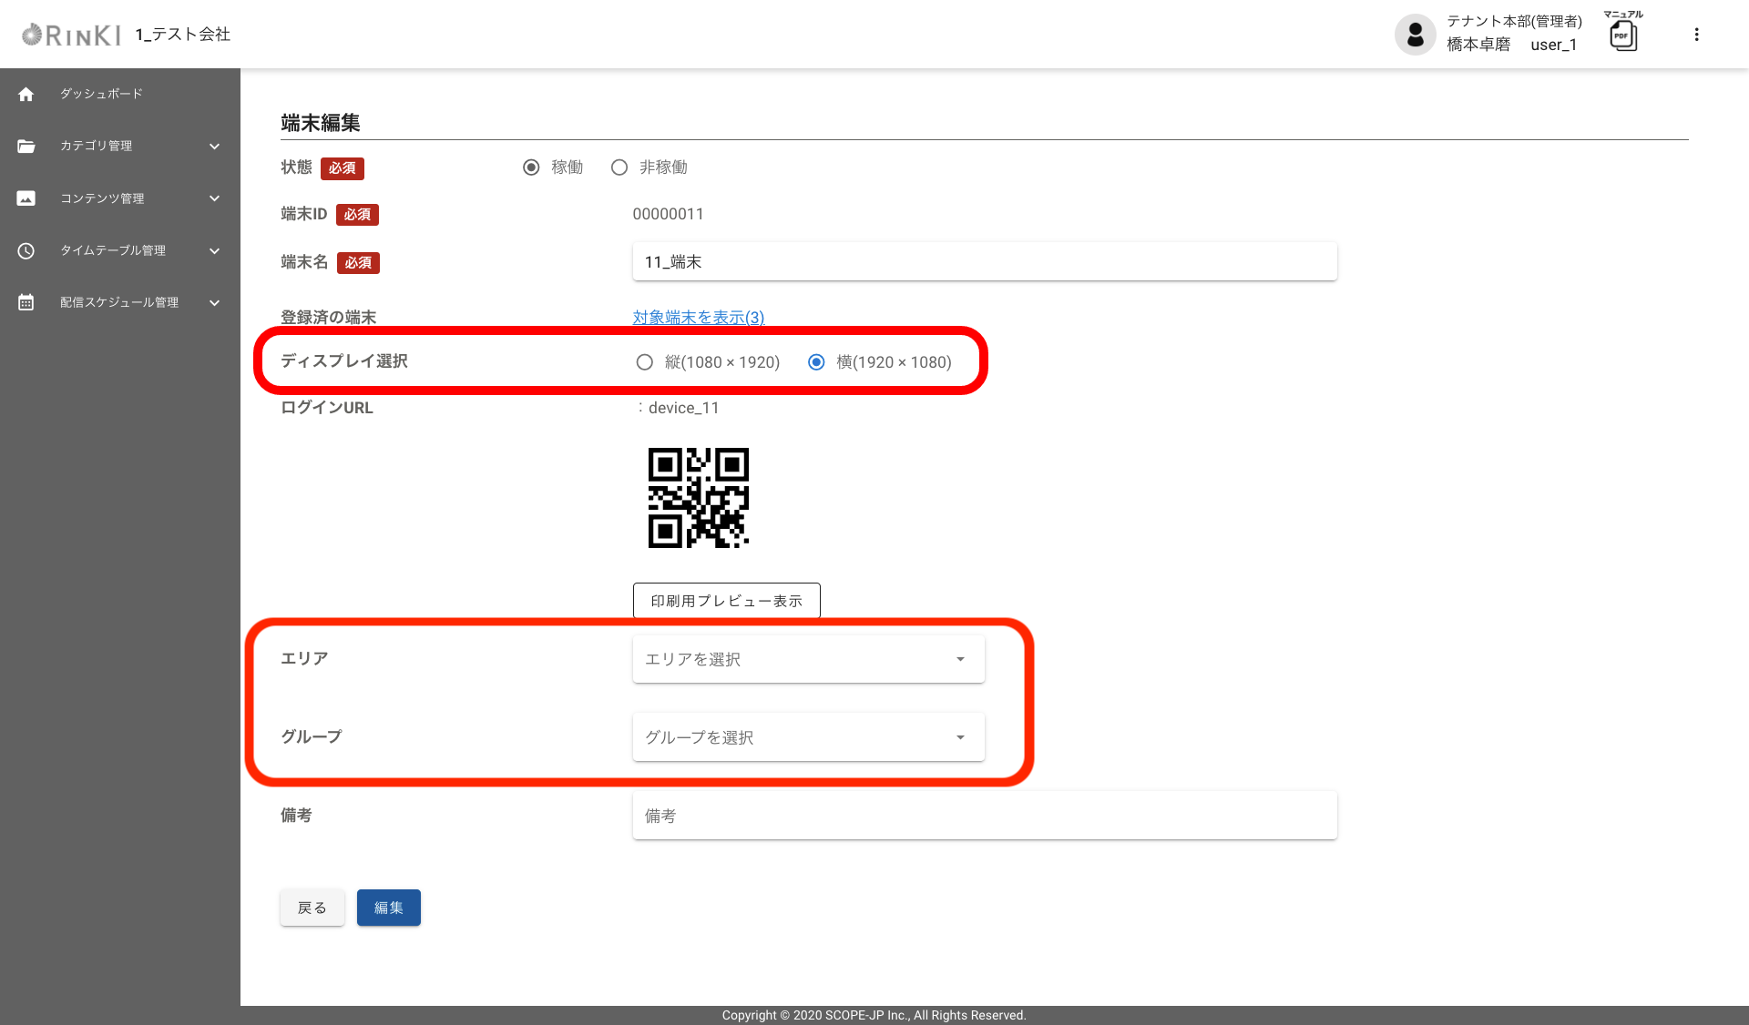Click the calendar icon for Delivery Schedule Management
Viewport: 1749px width, 1025px height.
[x=26, y=302]
